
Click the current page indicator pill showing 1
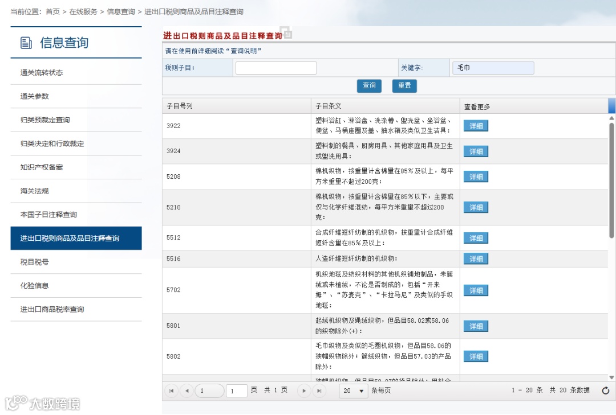click(x=209, y=391)
